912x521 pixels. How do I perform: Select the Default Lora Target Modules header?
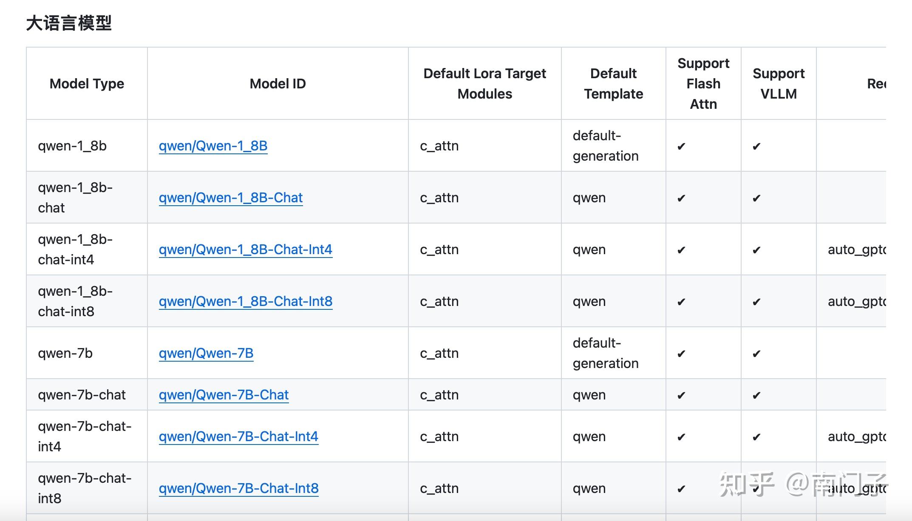point(484,84)
